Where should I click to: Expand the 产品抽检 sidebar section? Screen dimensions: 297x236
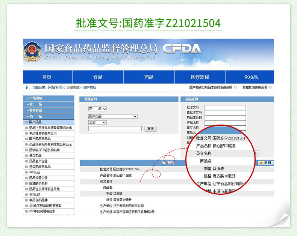point(48,98)
